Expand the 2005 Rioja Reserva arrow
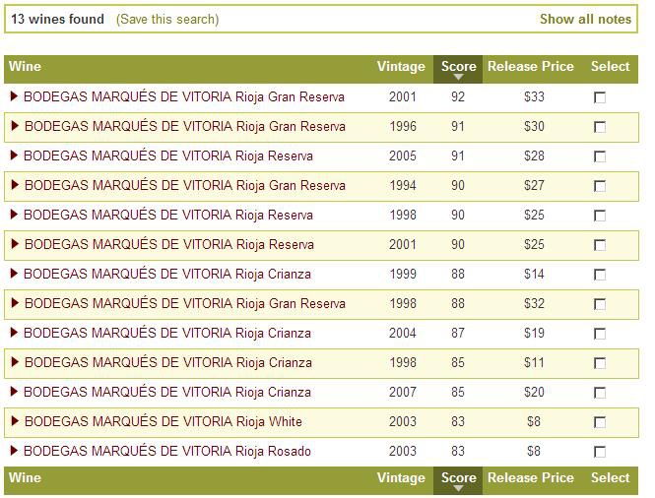Image resolution: width=655 pixels, height=498 pixels. point(14,155)
